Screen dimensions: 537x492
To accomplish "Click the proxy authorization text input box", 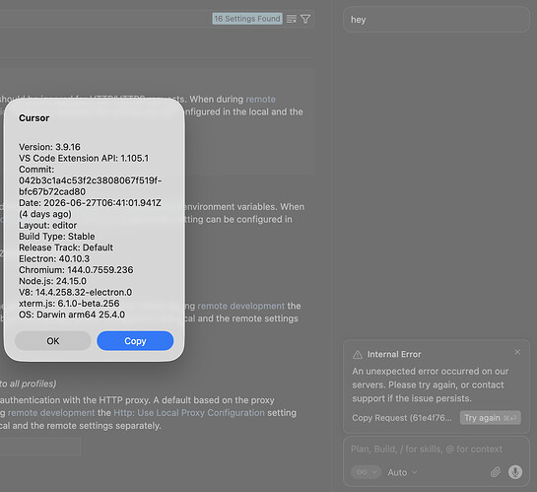I will pyautogui.click(x=40, y=447).
